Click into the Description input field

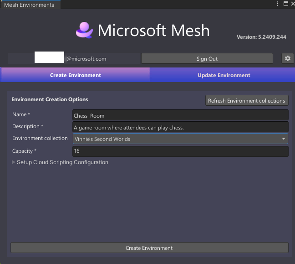[x=180, y=127]
